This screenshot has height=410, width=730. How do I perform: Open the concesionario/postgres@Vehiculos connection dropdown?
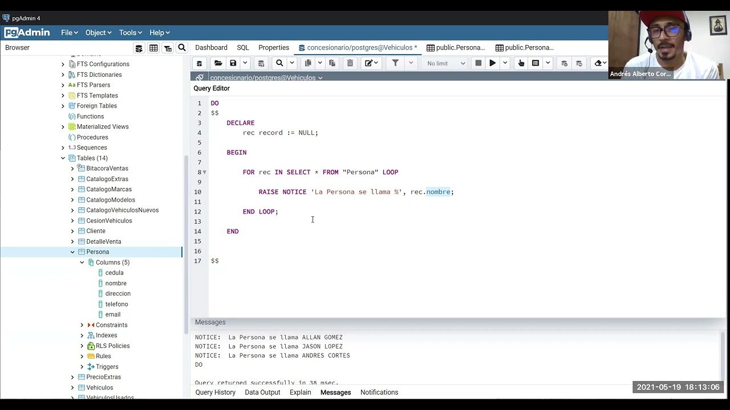(x=266, y=78)
